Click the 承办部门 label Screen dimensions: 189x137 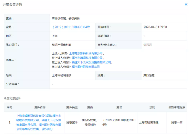pyautogui.click(x=13, y=45)
